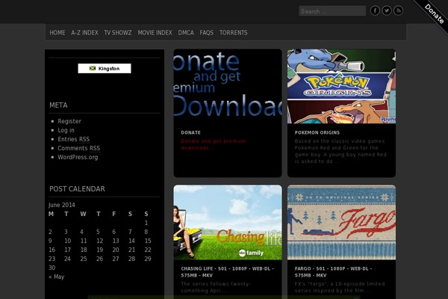Select calendar day 23
448x299 pixels.
(x=52, y=259)
